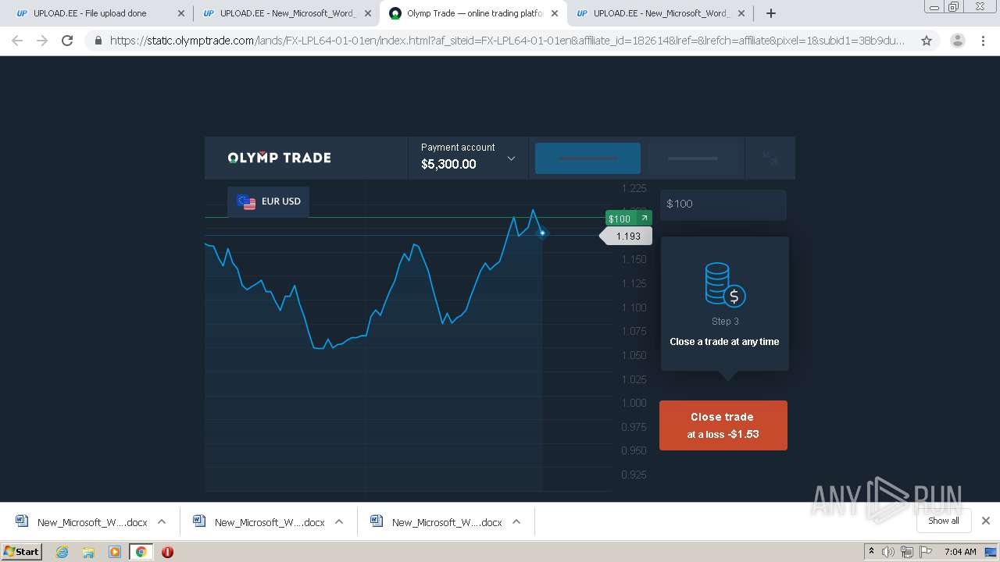Switch to the last UPLOAD.EE New_Microsoft_Word tab
1000x562 pixels.
click(x=659, y=13)
